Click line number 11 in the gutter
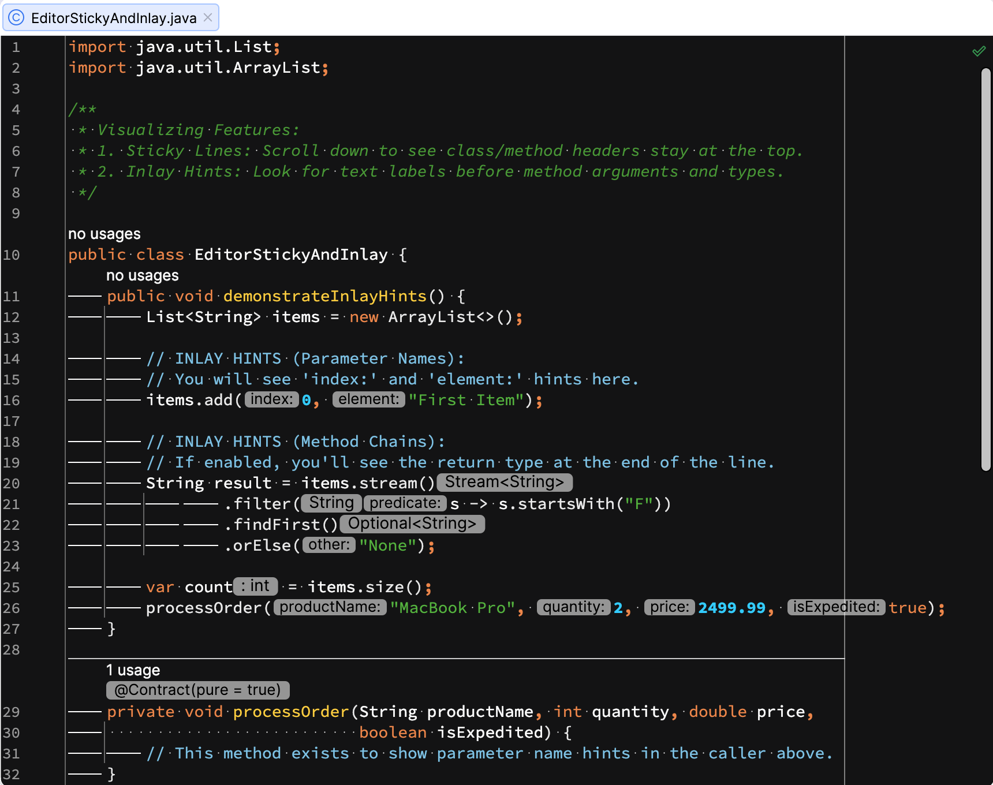The width and height of the screenshot is (993, 785). pos(11,296)
